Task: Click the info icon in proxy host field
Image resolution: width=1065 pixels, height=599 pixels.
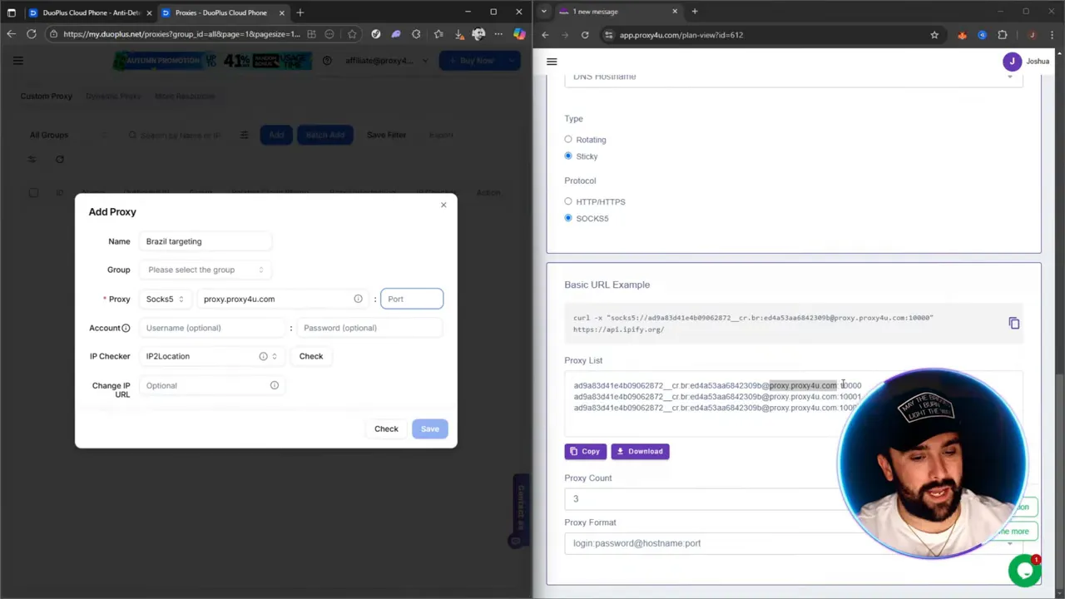Action: pos(358,299)
